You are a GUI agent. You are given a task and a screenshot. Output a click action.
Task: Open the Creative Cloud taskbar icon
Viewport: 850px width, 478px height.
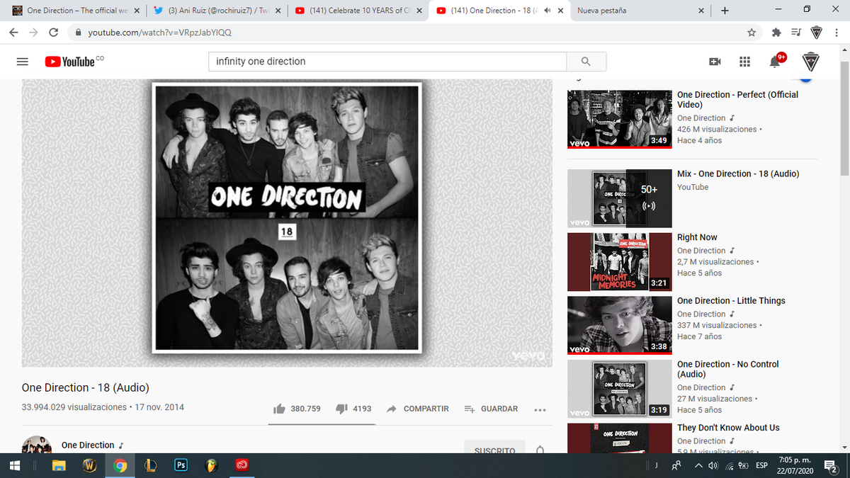point(242,466)
